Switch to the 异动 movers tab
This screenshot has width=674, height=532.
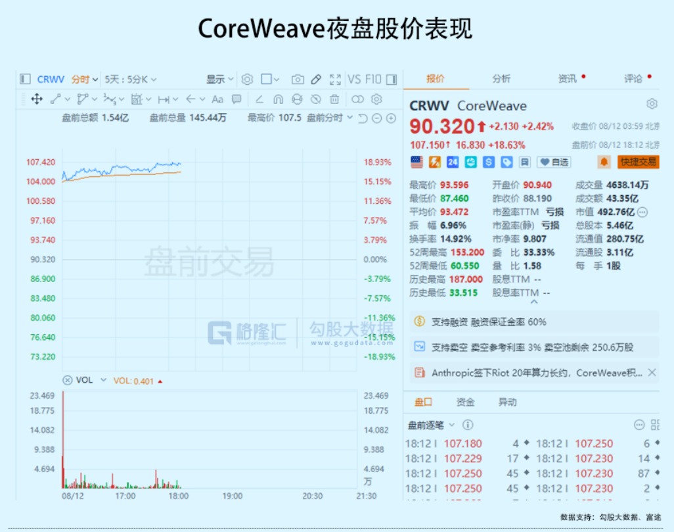[507, 402]
